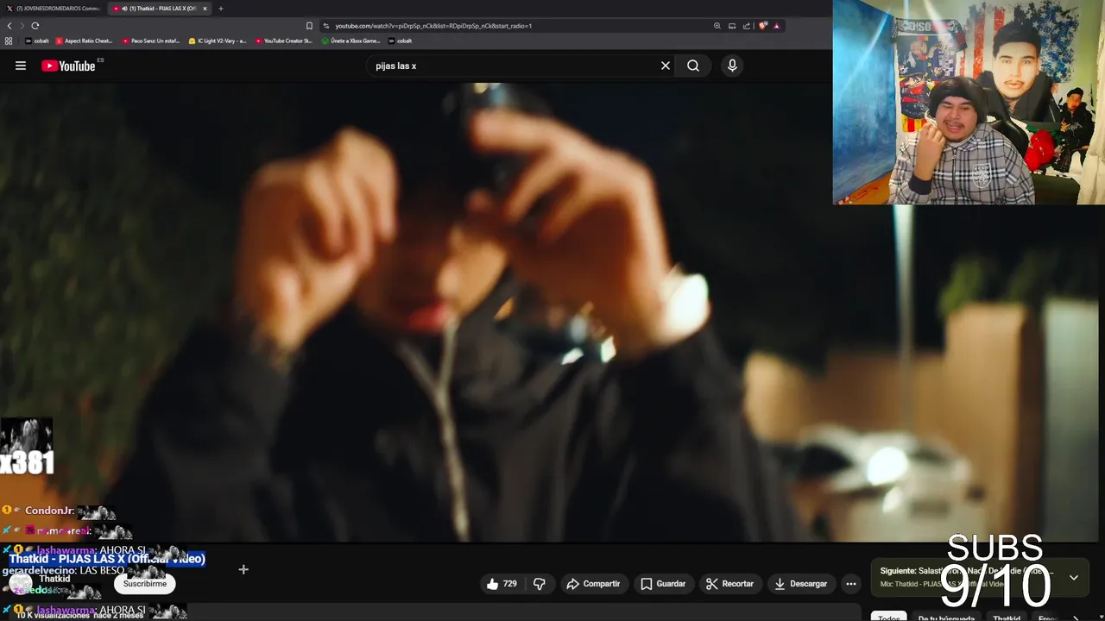Image resolution: width=1105 pixels, height=621 pixels.
Task: Select the De tu búsqueda chip
Action: 946,618
